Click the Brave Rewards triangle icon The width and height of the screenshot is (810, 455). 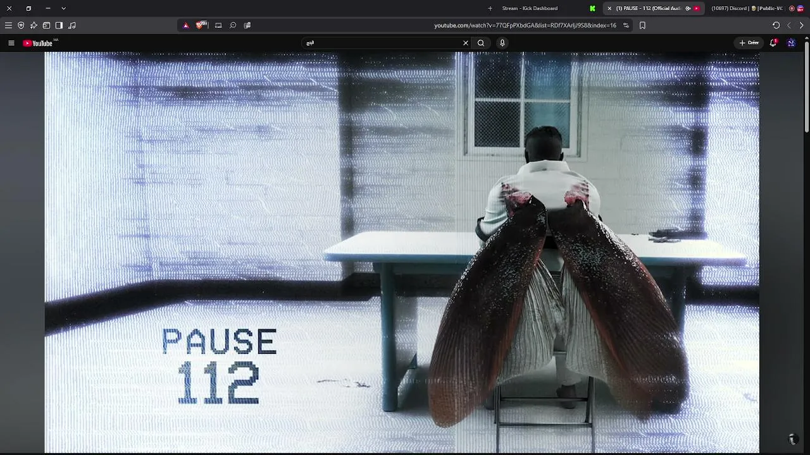tap(185, 25)
